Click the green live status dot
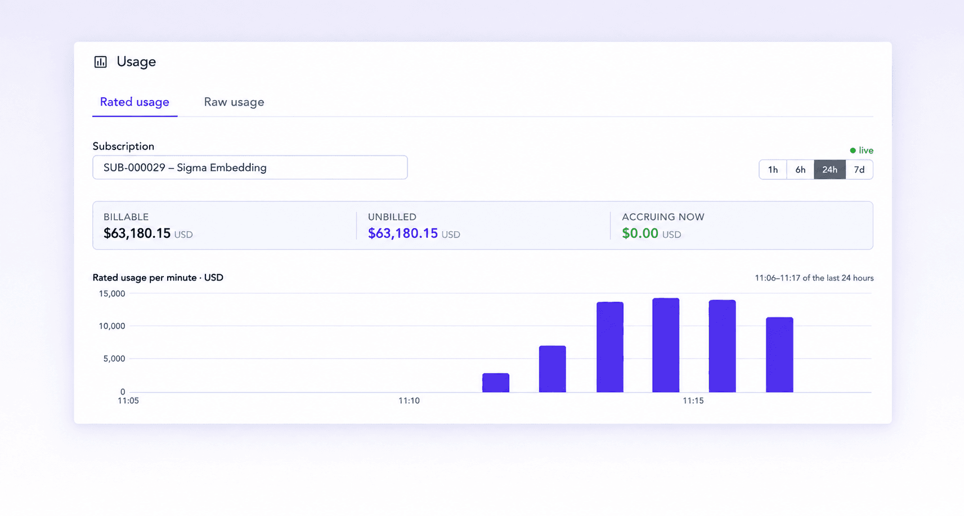 (853, 151)
